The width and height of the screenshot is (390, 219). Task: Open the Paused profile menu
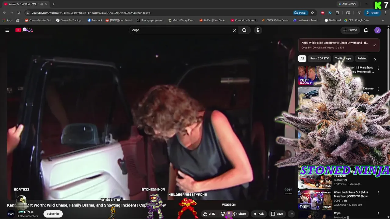(372, 13)
